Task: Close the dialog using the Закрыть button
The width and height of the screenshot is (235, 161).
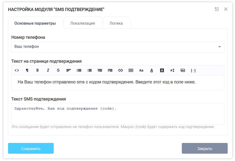Action: (205, 148)
